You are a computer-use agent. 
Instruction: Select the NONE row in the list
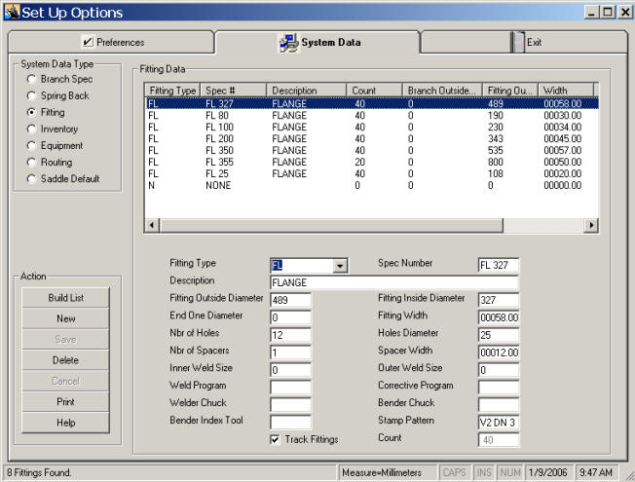[x=372, y=186]
